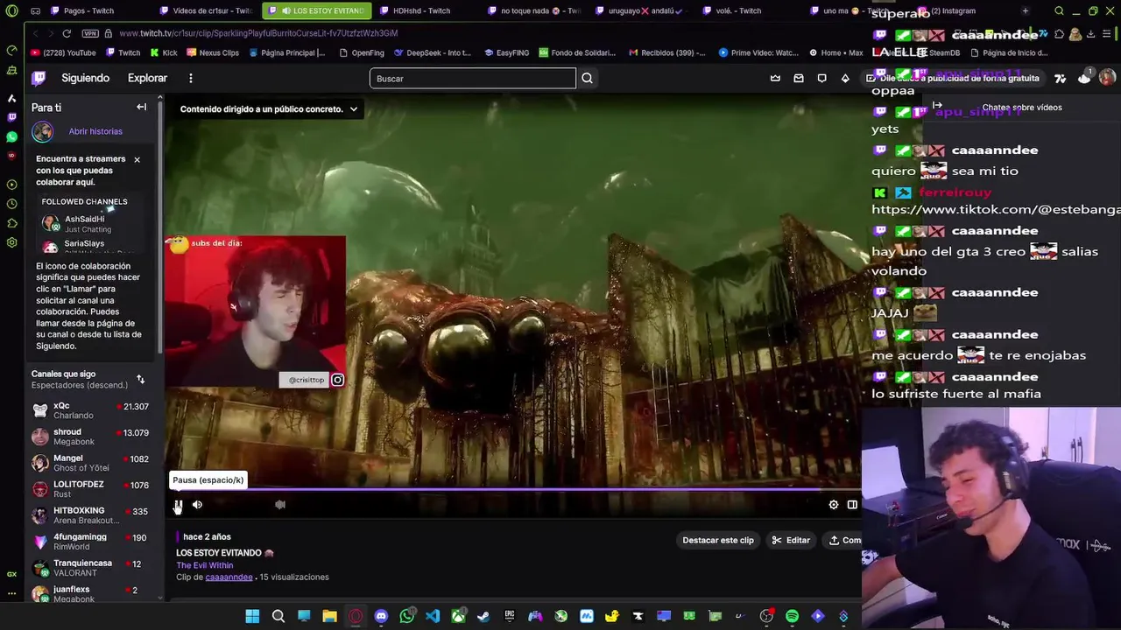Sort followed channels by viewers

coord(140,380)
